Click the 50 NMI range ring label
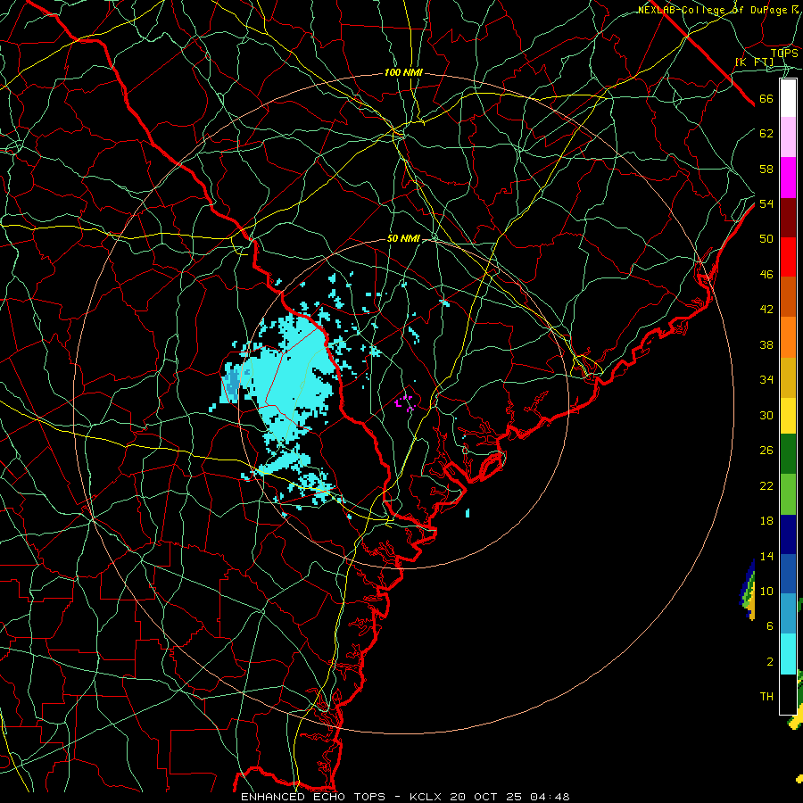Viewport: 803px width, 803px height. tap(403, 238)
